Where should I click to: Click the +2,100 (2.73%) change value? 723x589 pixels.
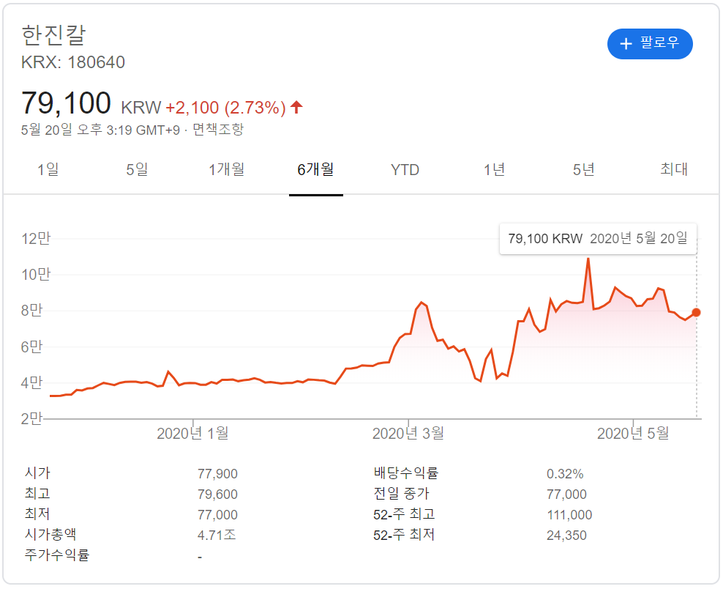click(225, 108)
